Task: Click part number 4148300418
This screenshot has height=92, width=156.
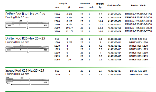Action: point(115,74)
